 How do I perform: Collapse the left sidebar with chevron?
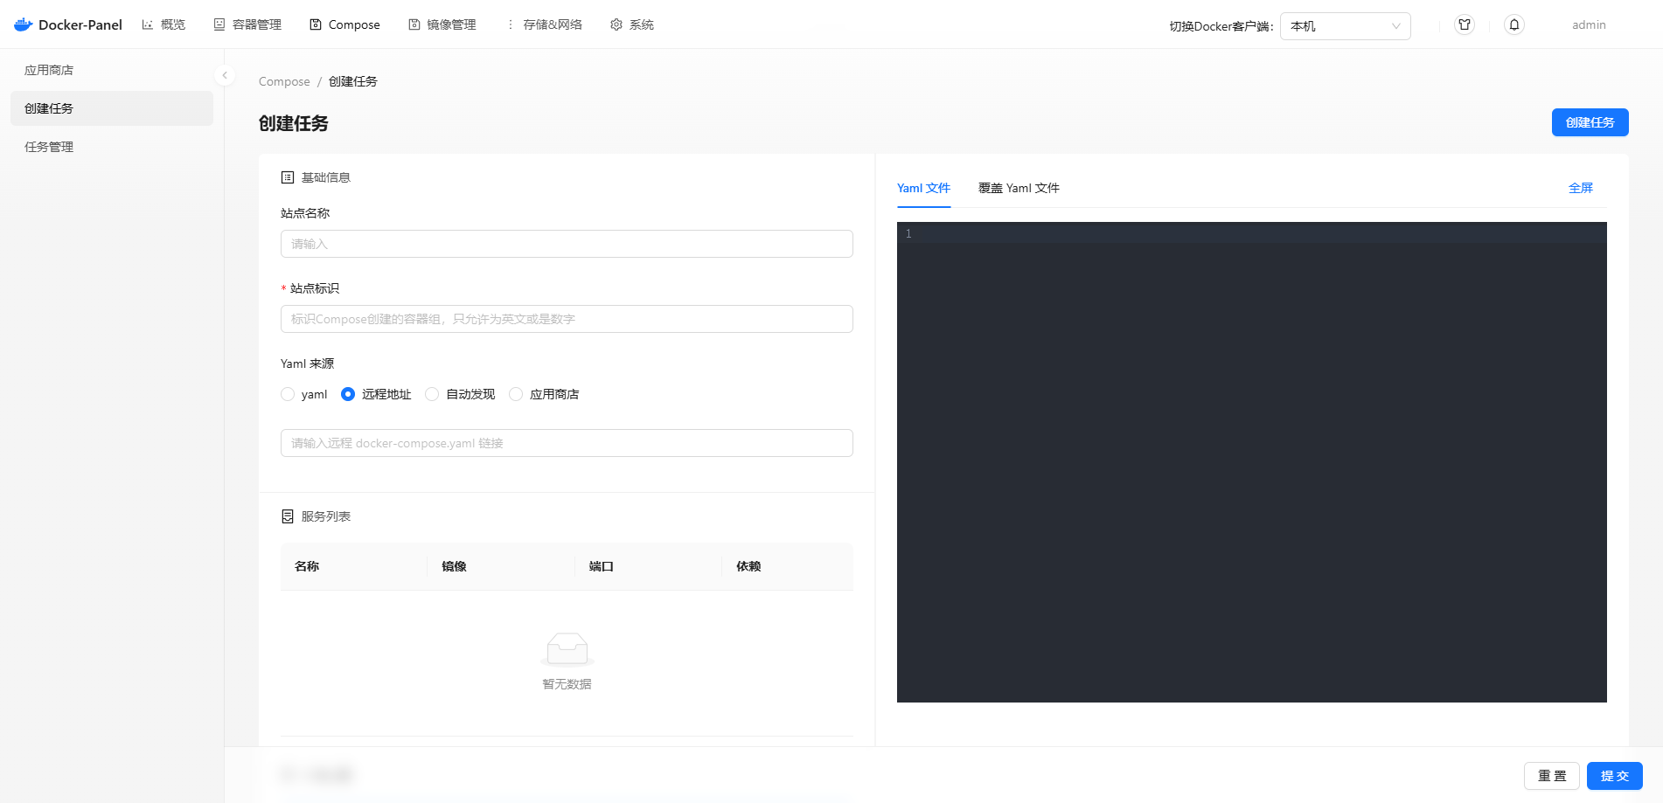(x=225, y=75)
